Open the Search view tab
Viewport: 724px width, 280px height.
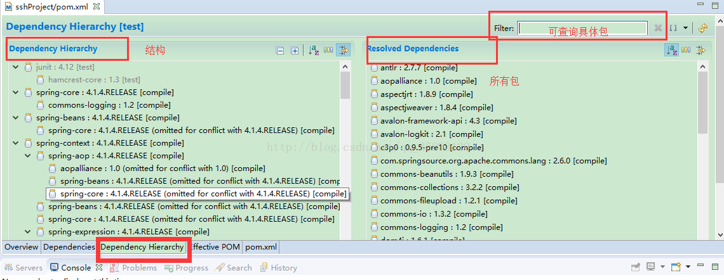(x=234, y=267)
